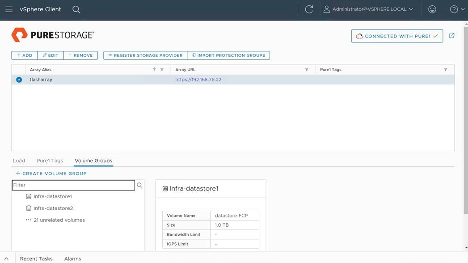Open the https://192.168.76.22 array link
468x263 pixels.
click(198, 80)
